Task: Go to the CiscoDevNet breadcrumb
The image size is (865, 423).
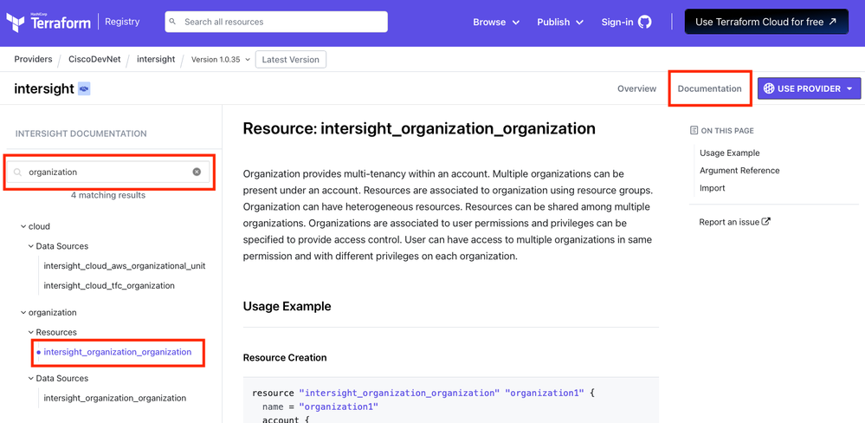Action: (94, 59)
